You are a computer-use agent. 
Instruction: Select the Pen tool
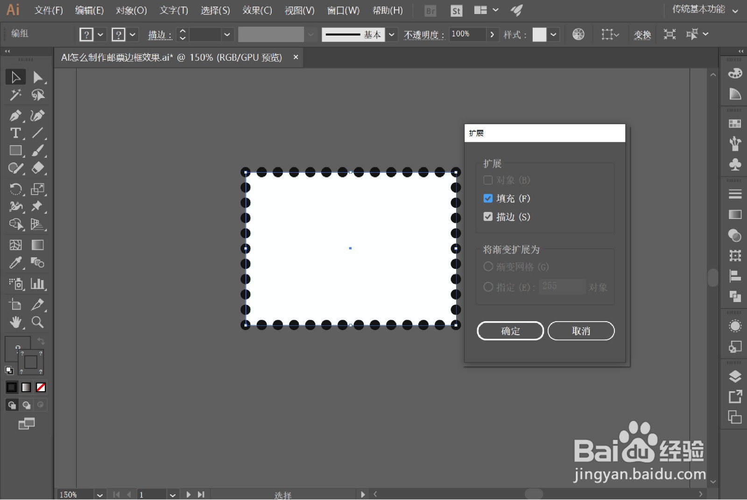pyautogui.click(x=15, y=115)
